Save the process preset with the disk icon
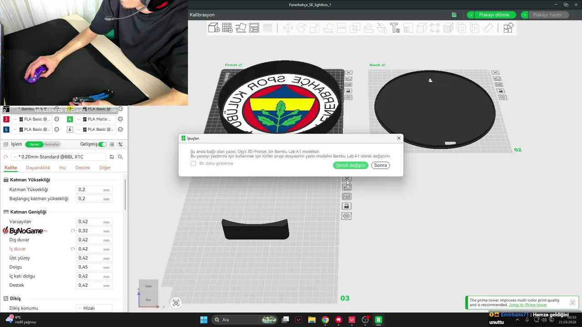Viewport: 582px width, 327px height. (112, 157)
